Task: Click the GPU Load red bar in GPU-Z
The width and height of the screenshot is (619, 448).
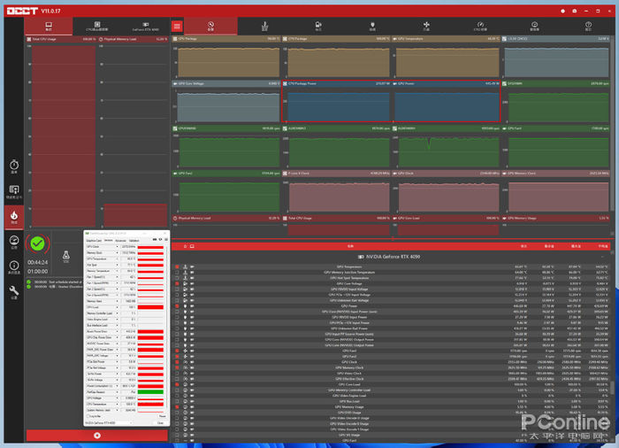Action: click(x=150, y=307)
